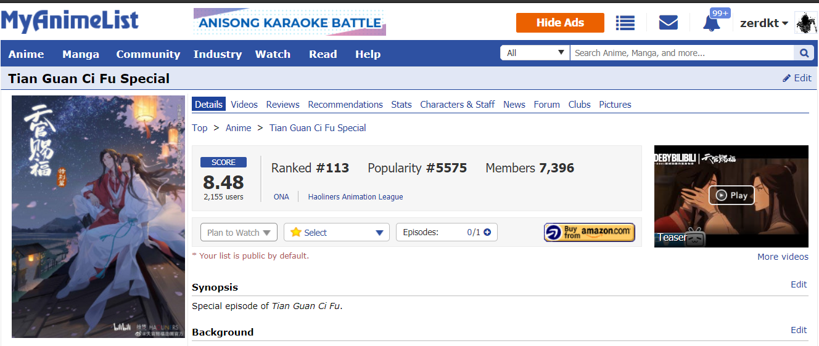Viewport: 819px width, 346px height.
Task: Click the zerdkt profile avatar
Action: [x=806, y=23]
